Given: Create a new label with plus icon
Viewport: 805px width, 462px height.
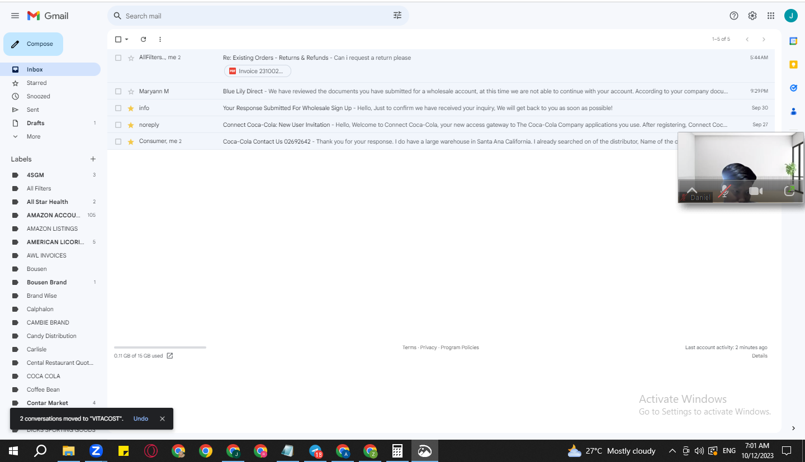Looking at the screenshot, I should click(93, 159).
